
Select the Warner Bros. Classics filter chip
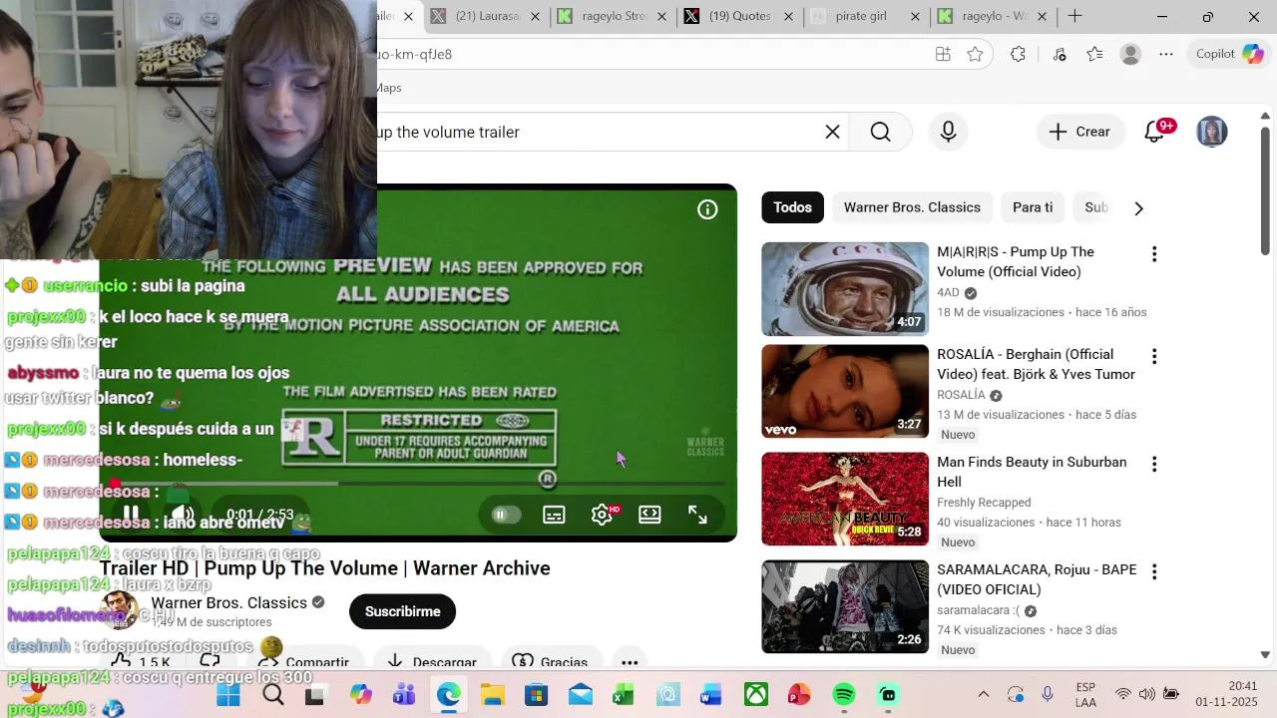912,207
